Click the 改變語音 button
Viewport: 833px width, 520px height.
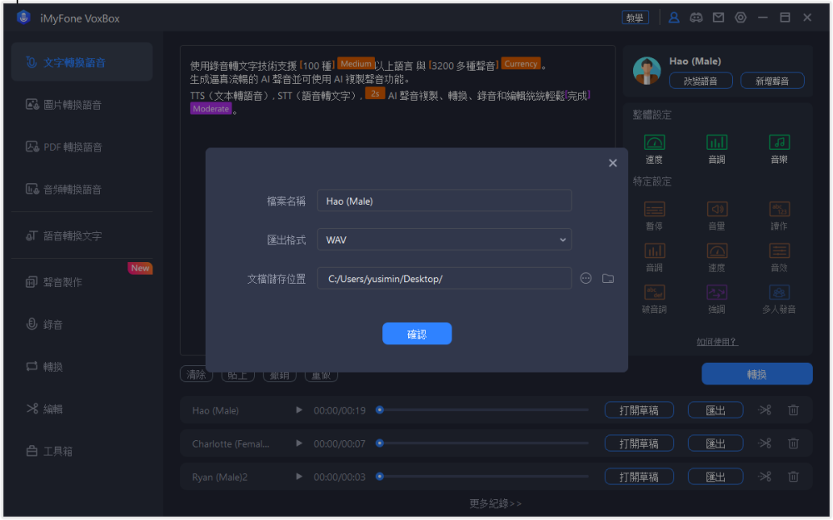(701, 81)
